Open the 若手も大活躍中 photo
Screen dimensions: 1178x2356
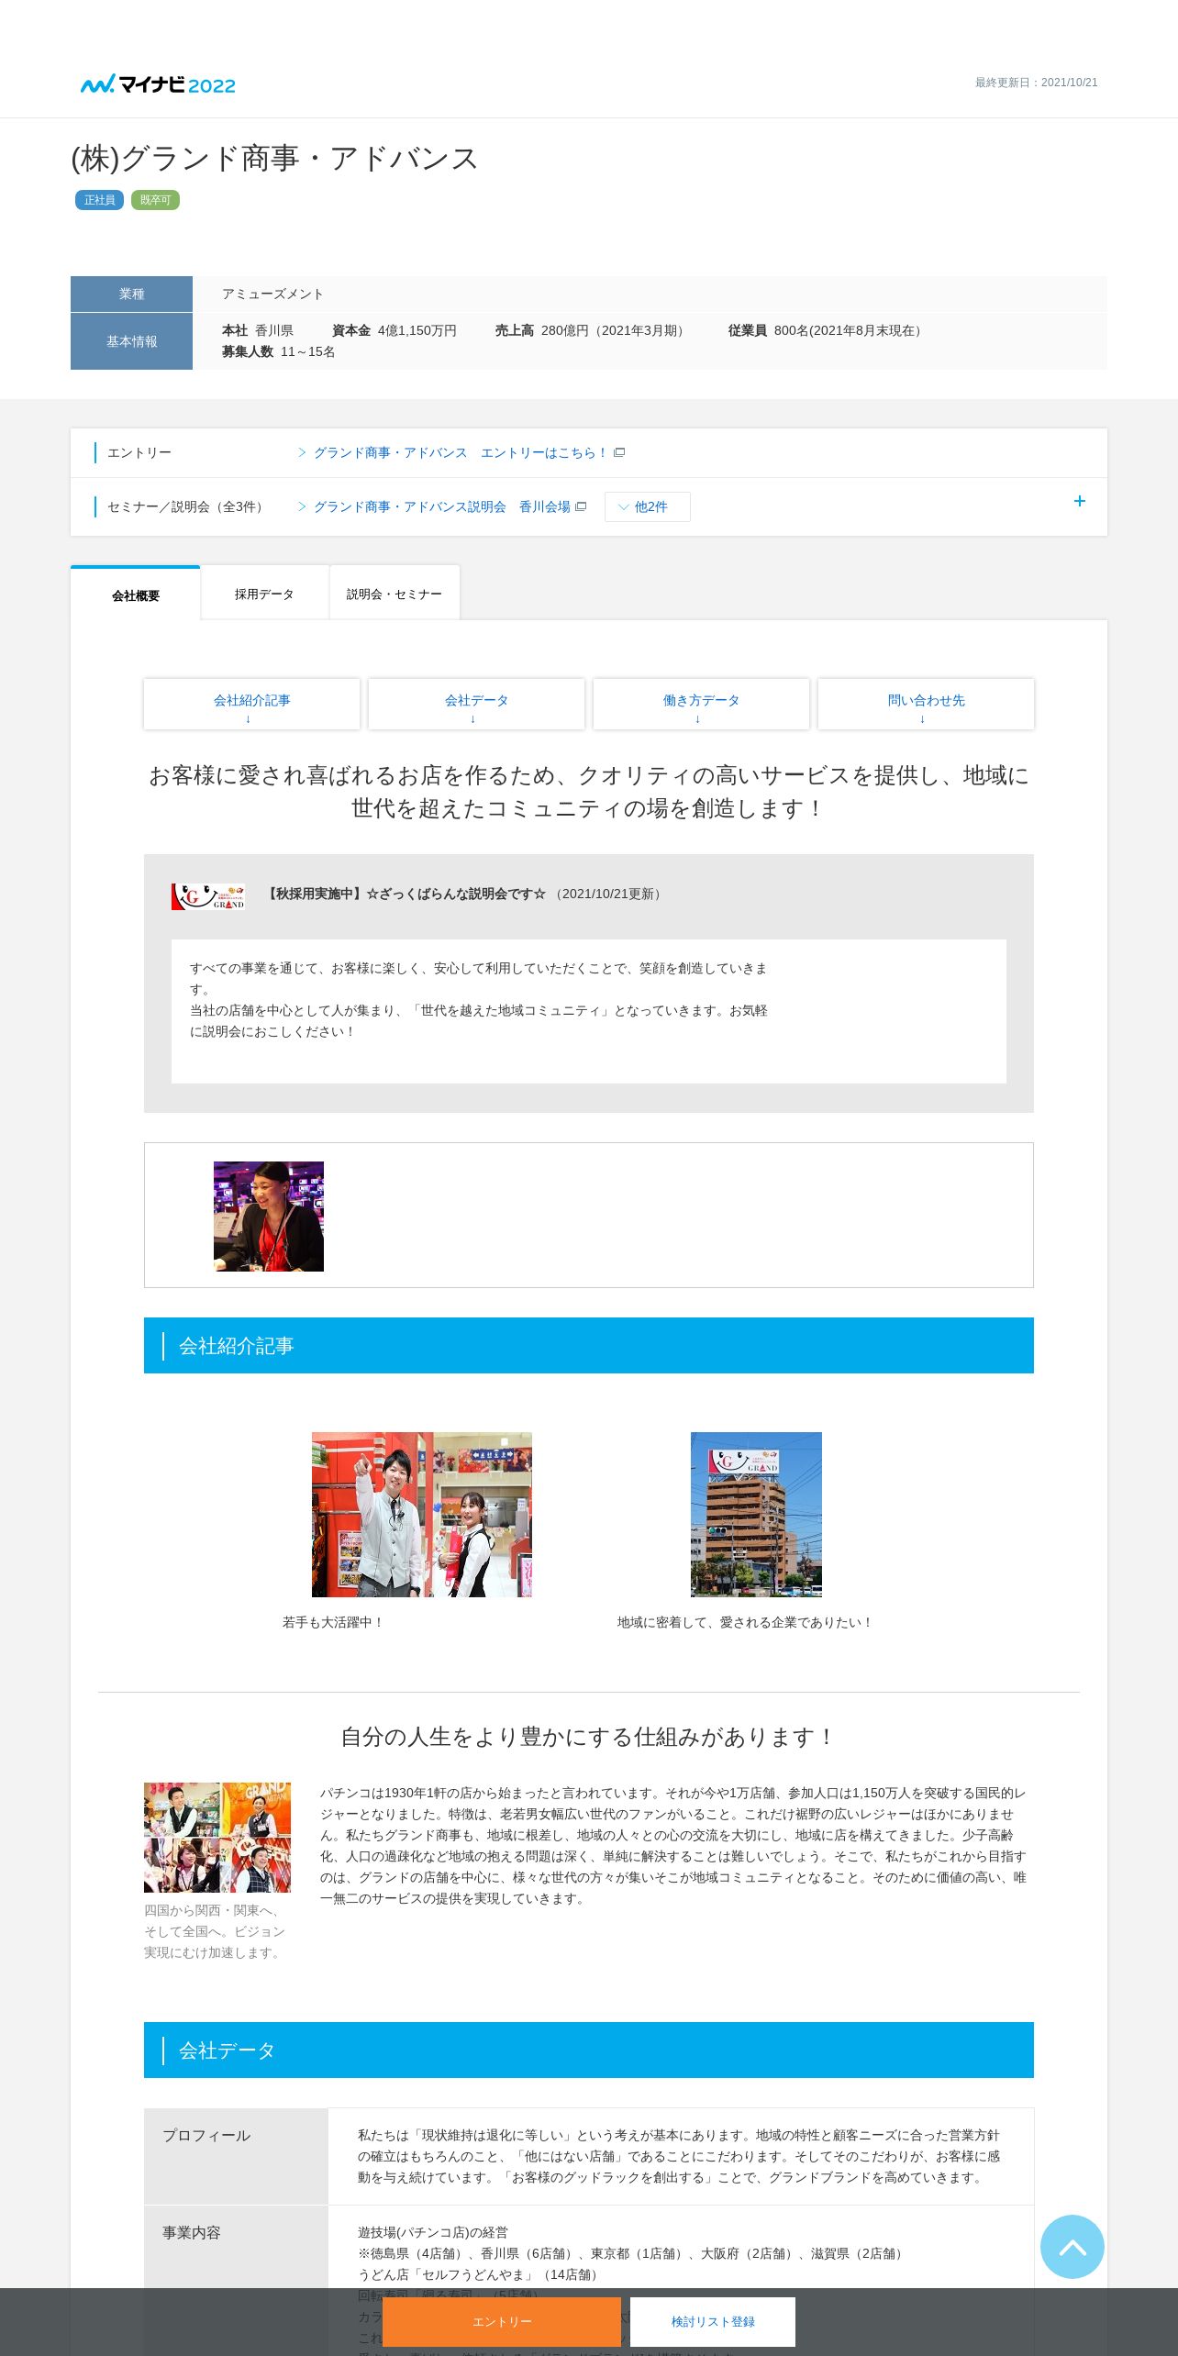point(422,1514)
